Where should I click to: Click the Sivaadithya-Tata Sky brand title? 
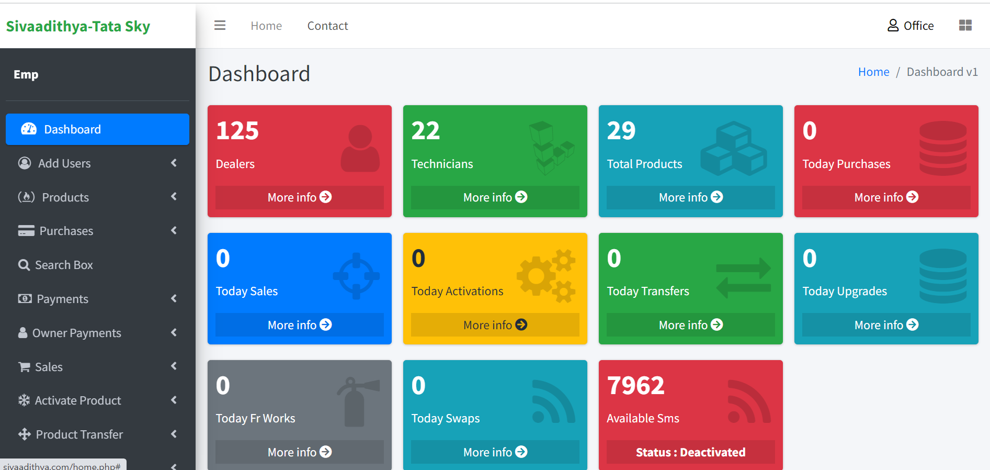click(x=78, y=26)
